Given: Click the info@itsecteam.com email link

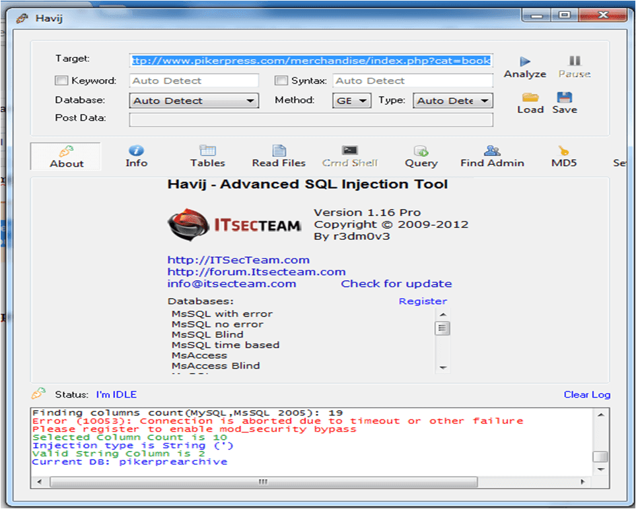Looking at the screenshot, I should click(232, 284).
